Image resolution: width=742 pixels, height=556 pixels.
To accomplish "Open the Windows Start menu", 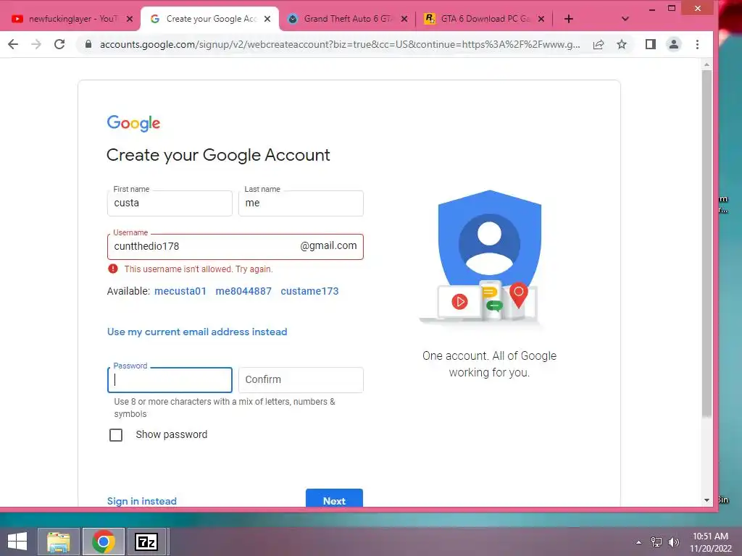I will click(x=17, y=542).
